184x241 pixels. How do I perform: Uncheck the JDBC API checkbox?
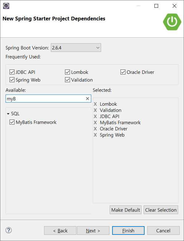(12, 72)
